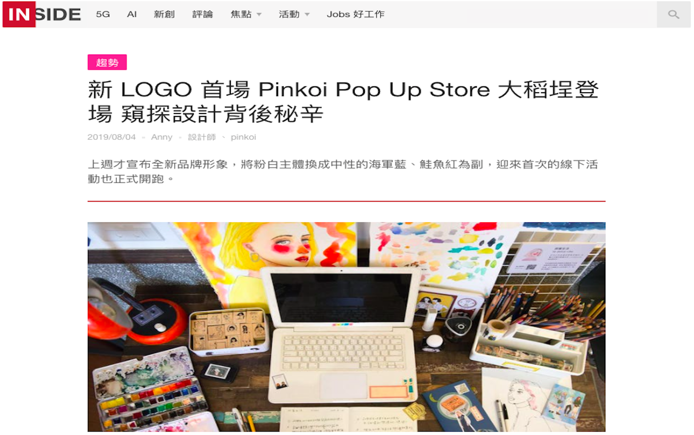Expand the 焦點 dropdown arrow
Screen dimensions: 694x435
pyautogui.click(x=259, y=15)
